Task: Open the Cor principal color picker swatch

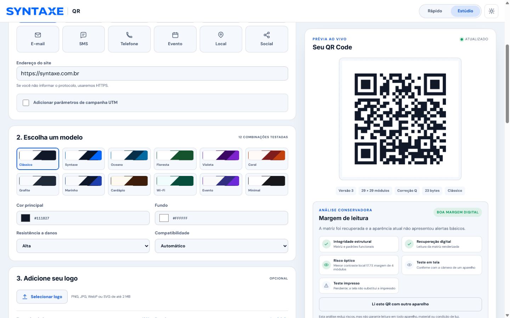Action: point(25,218)
